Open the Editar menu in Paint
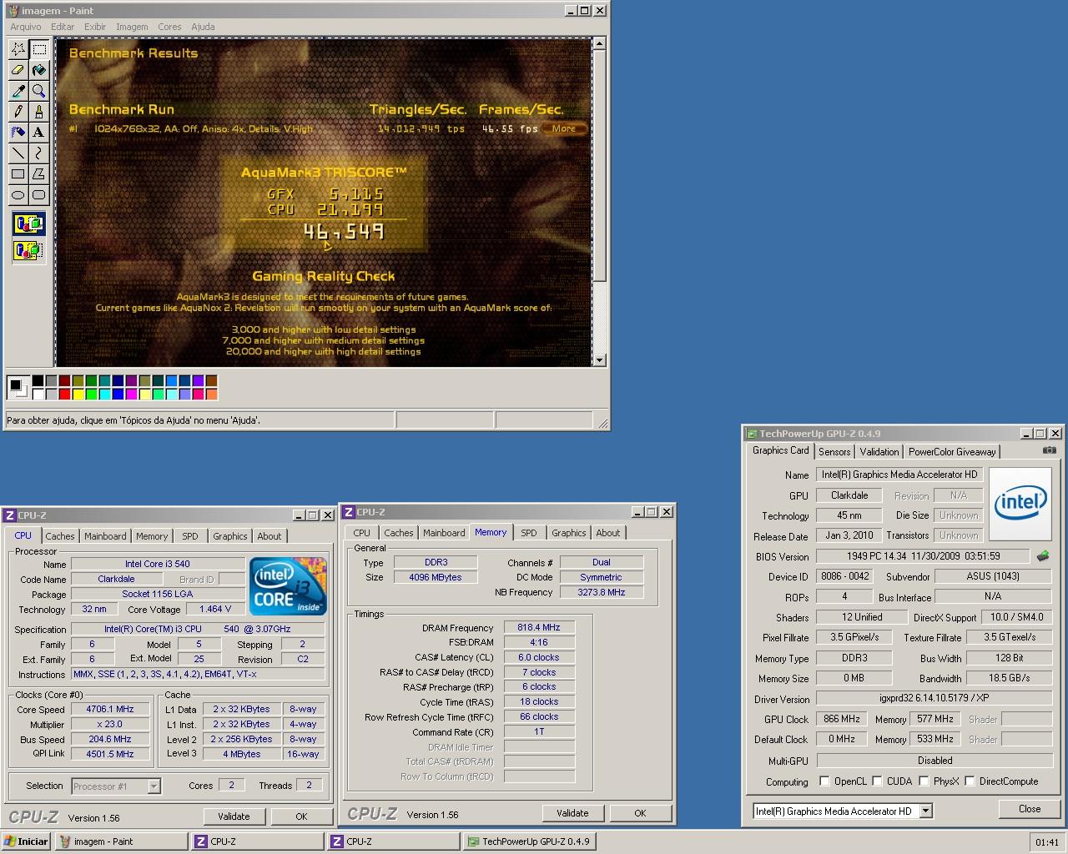Image resolution: width=1068 pixels, height=854 pixels. tap(63, 27)
